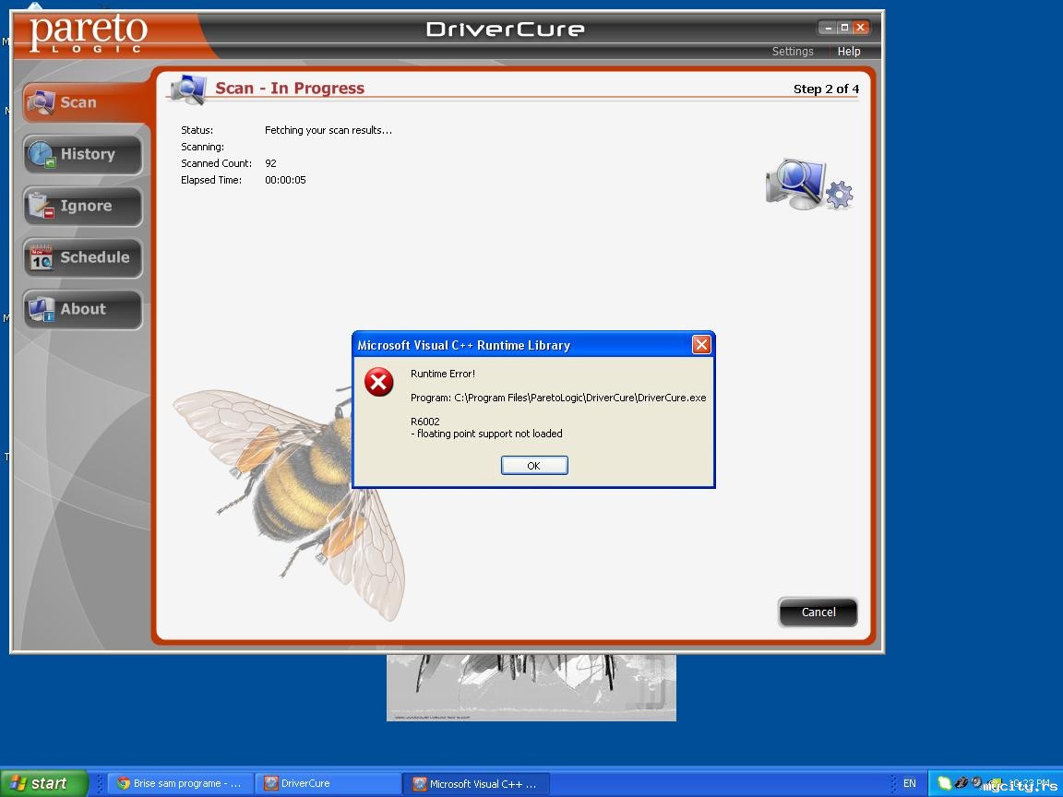The width and height of the screenshot is (1063, 797).
Task: Click the green tray icon
Action: 944,783
